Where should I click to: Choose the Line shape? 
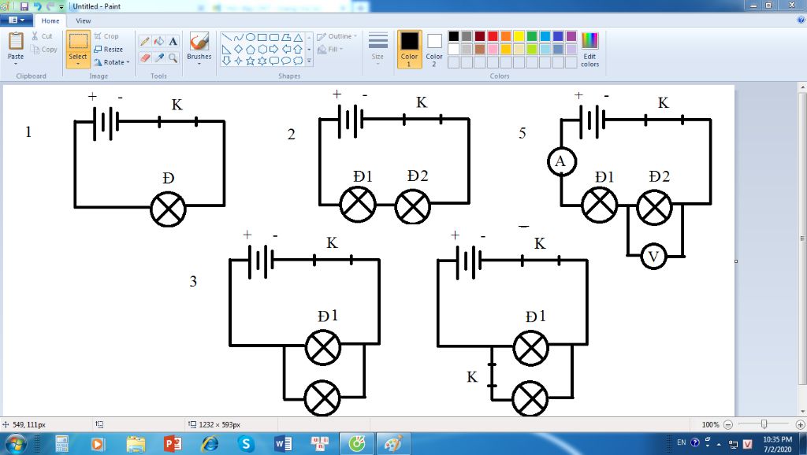click(226, 38)
